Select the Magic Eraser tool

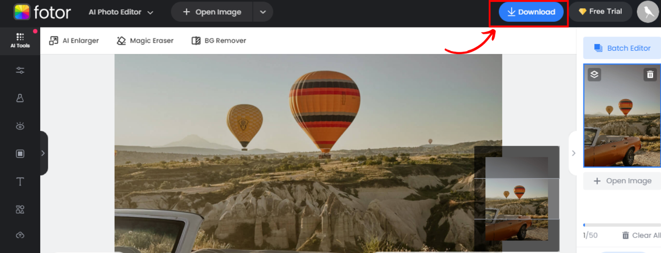point(145,41)
